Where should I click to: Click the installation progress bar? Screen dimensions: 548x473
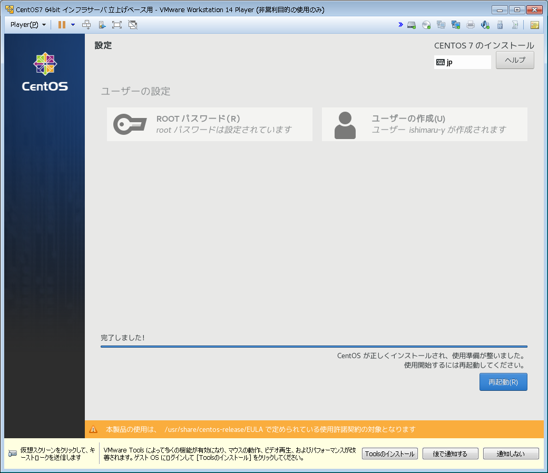click(314, 347)
